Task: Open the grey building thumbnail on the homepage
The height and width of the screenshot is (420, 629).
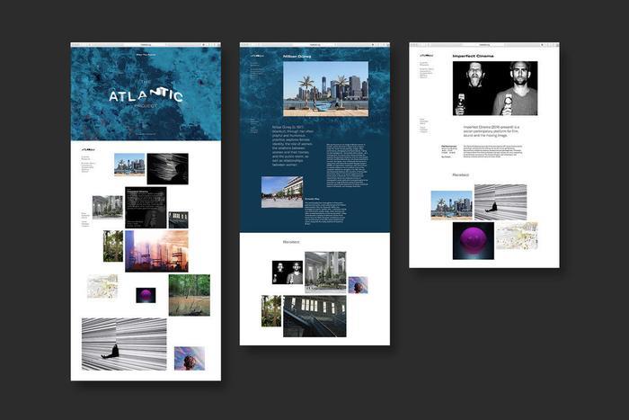Action: coord(108,207)
